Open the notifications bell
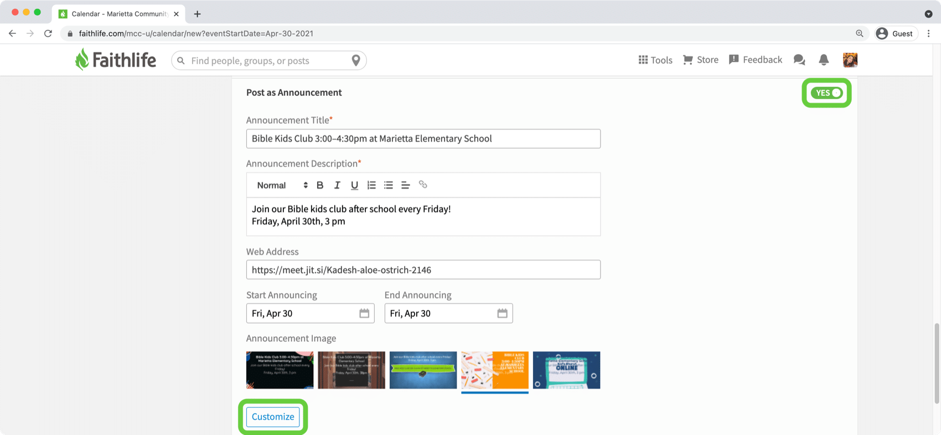941x435 pixels. tap(824, 60)
